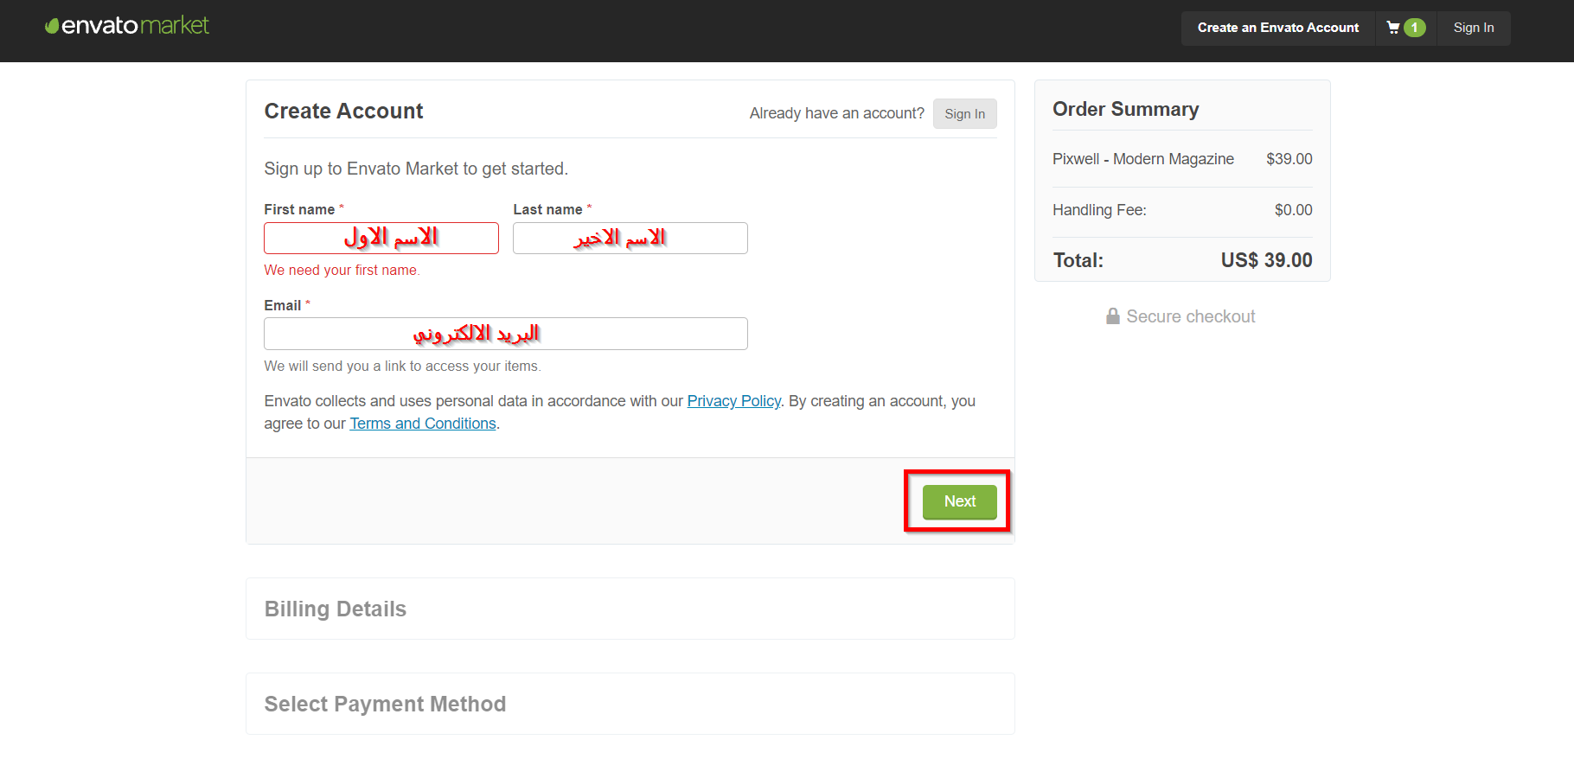This screenshot has width=1574, height=778.
Task: Click the Create Account section heading
Action: 343,112
